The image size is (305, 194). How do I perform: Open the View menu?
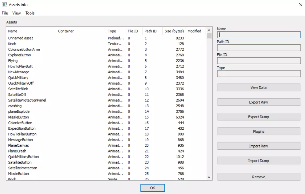pyautogui.click(x=16, y=13)
